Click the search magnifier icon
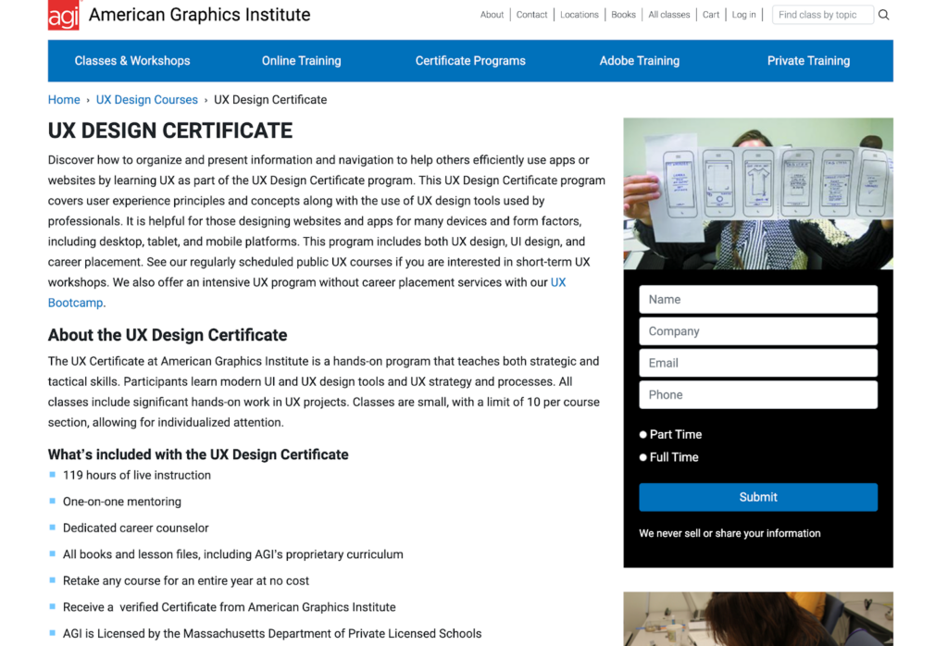 coord(883,15)
